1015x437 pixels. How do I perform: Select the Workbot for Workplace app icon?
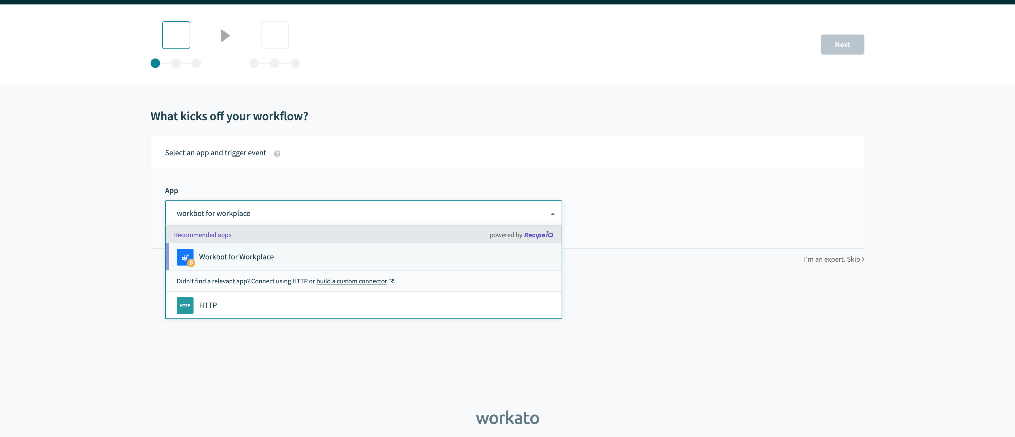pos(185,257)
